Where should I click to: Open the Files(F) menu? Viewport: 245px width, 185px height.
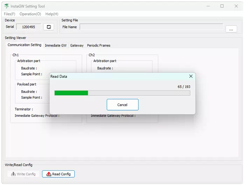[9, 14]
